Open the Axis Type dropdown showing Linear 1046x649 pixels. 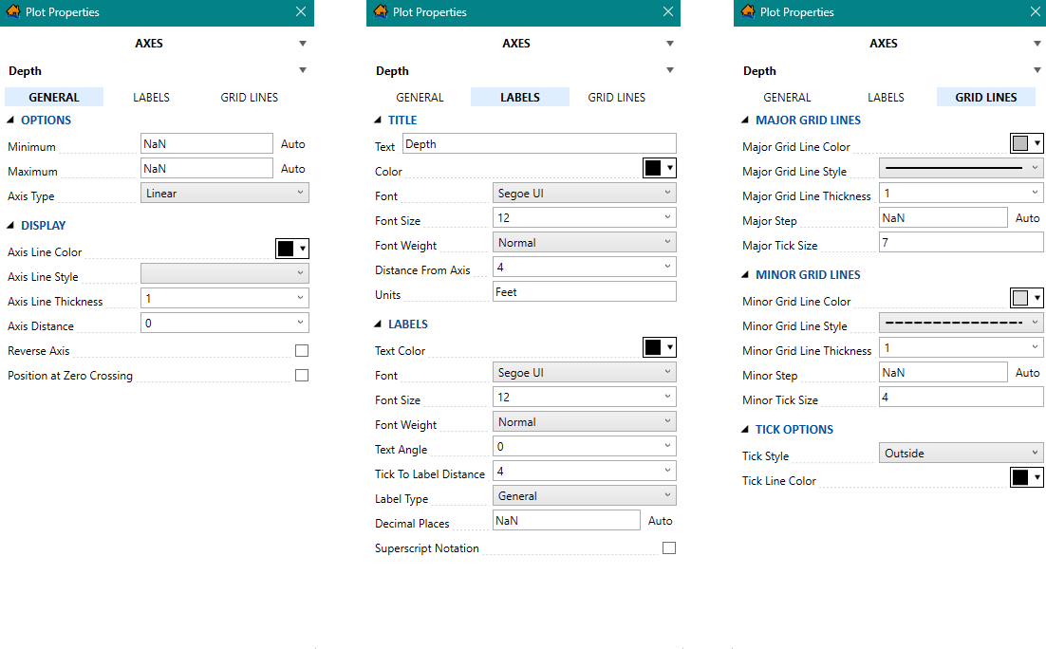(x=225, y=194)
